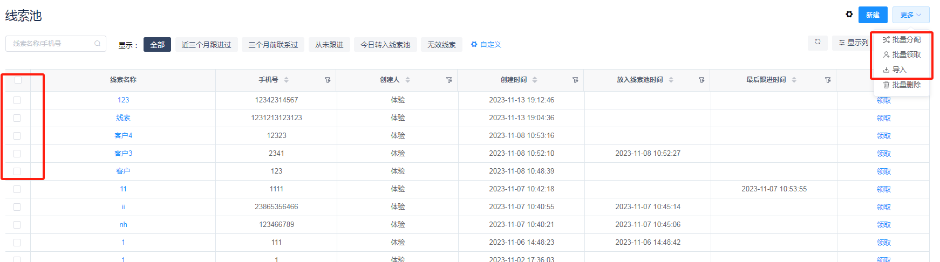Open the 自定义 custom filter option
The width and height of the screenshot is (940, 262).
(x=486, y=44)
